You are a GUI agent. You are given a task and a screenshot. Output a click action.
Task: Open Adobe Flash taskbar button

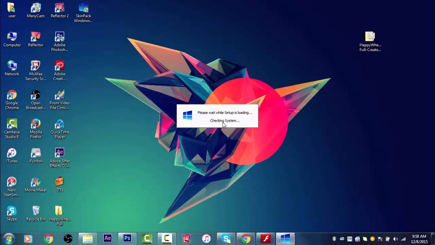point(266,239)
